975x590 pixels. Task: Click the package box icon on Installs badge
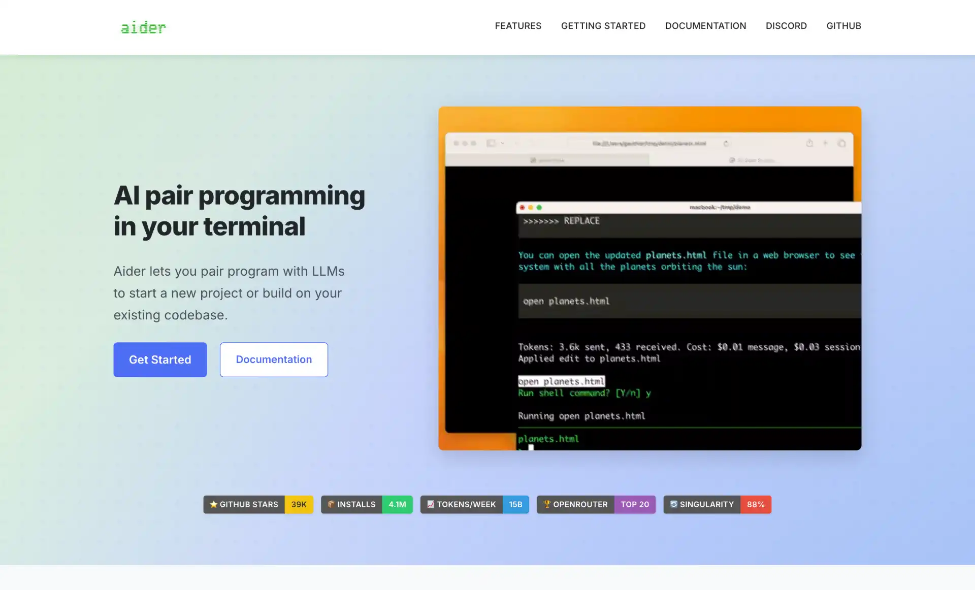[x=331, y=504]
